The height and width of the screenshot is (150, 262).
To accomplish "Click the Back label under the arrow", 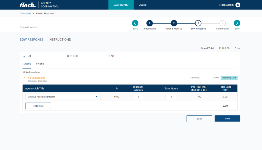I will [135, 29].
